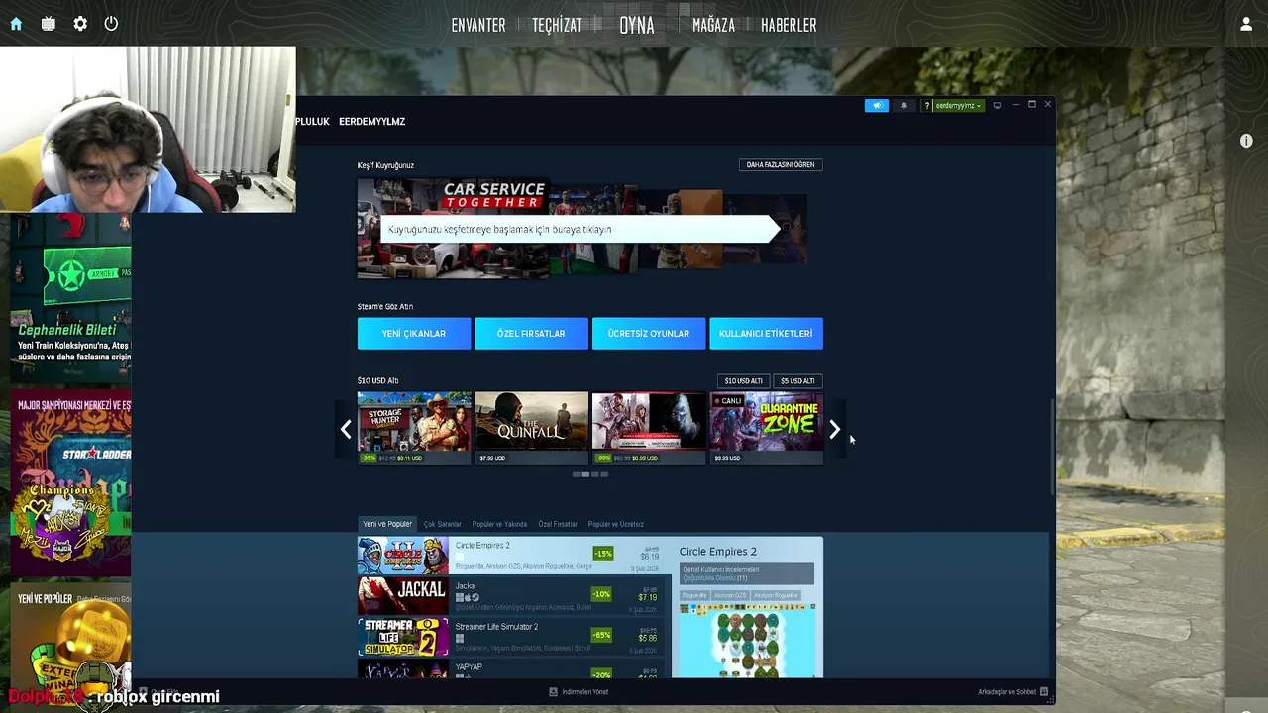Open The Quinfall game thumbnail

(x=531, y=428)
